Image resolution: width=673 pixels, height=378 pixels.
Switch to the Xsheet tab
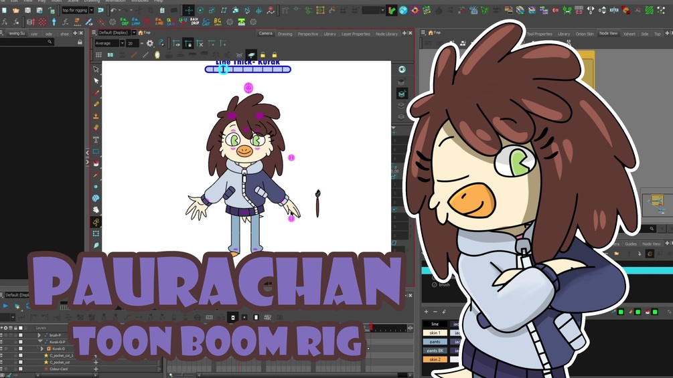coord(629,33)
